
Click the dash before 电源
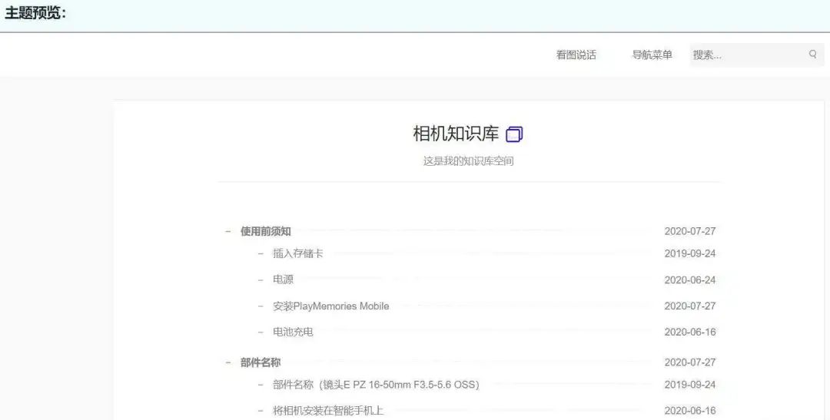(261, 279)
